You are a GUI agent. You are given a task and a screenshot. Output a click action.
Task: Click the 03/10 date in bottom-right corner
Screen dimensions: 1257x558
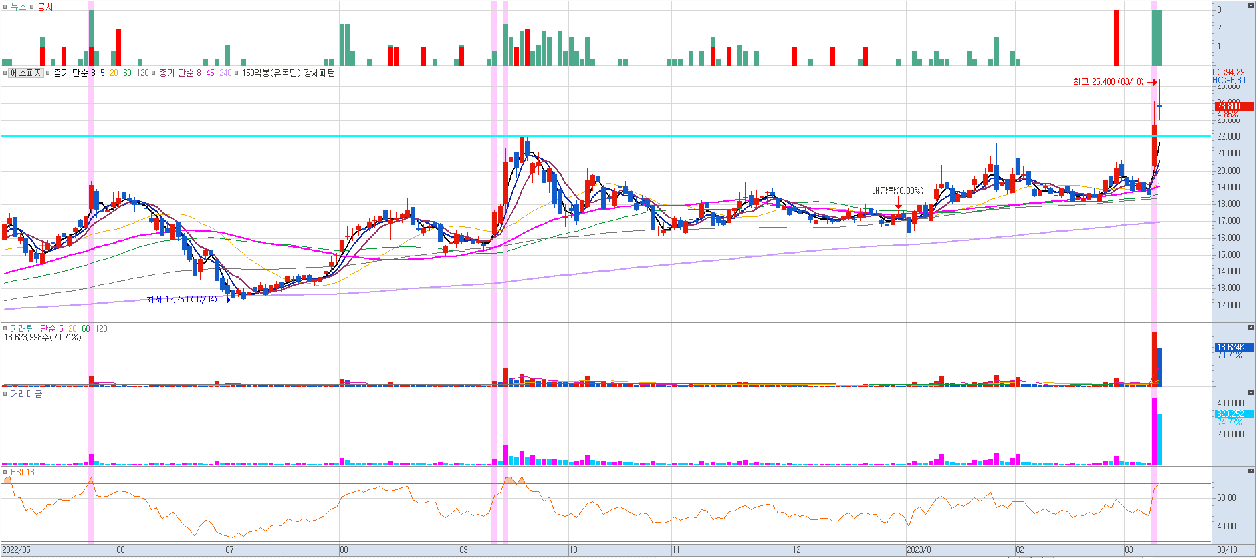click(x=1227, y=550)
